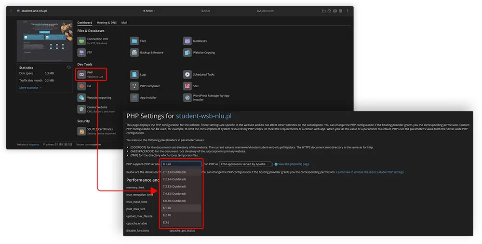
Task: Click the max_input_time setting label
Action: [137, 202]
